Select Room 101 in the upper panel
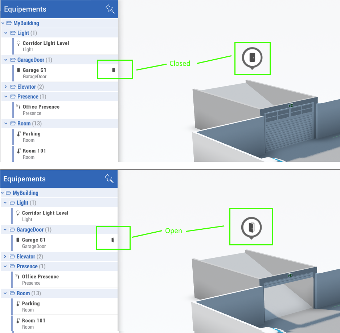Viewport: 340px width, 333px height. [x=34, y=151]
